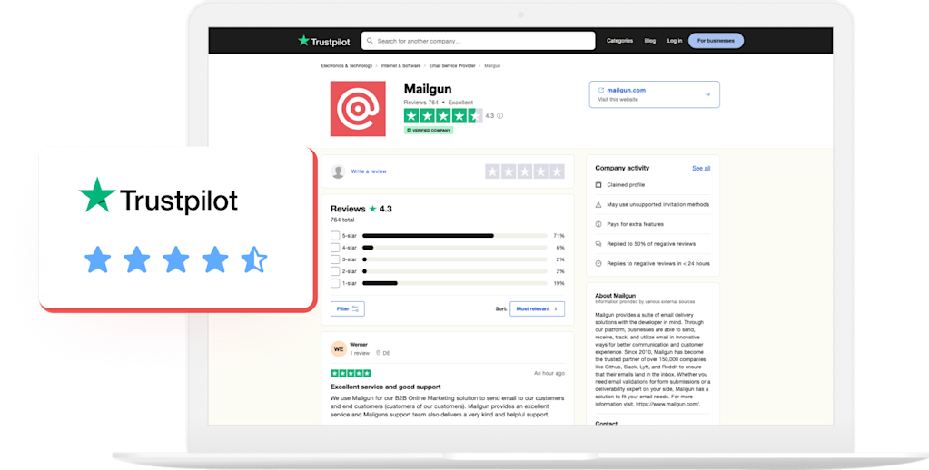Click the Write a review link
929x470 pixels.
pyautogui.click(x=369, y=171)
